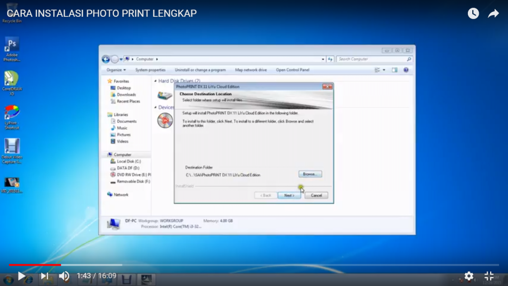Click Uninstall or change a program
The image size is (508, 286).
(200, 70)
